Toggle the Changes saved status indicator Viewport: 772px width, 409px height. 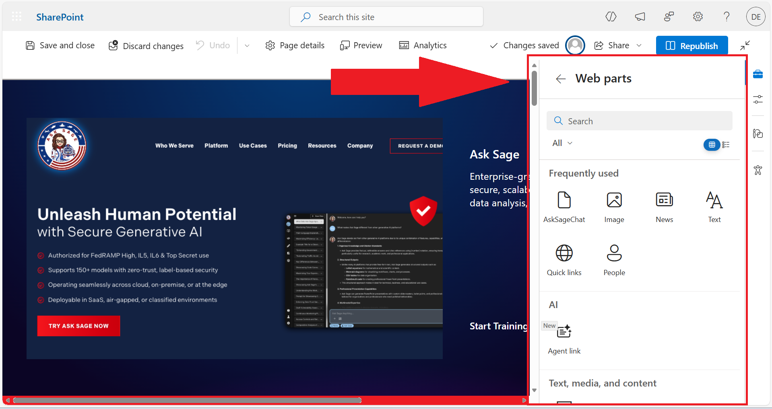click(x=524, y=45)
